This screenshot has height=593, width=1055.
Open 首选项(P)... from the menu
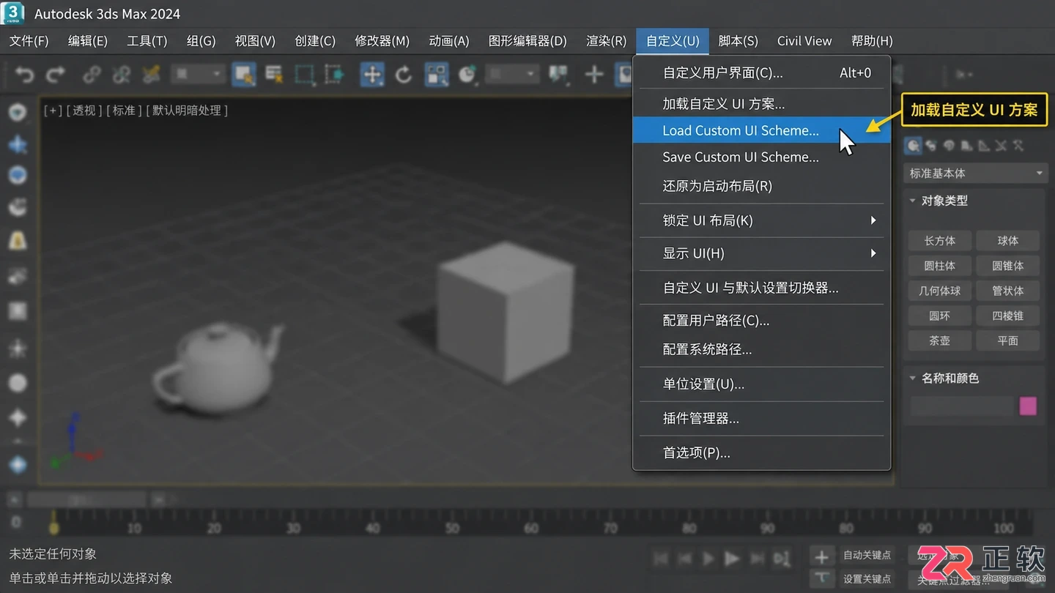pyautogui.click(x=762, y=452)
